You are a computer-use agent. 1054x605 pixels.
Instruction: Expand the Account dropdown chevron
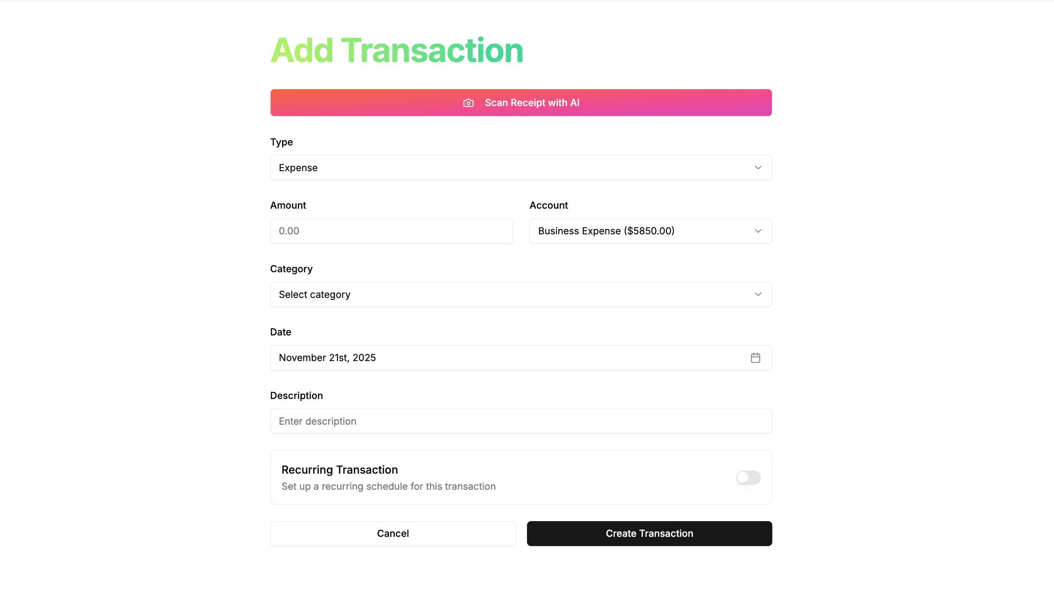click(758, 231)
